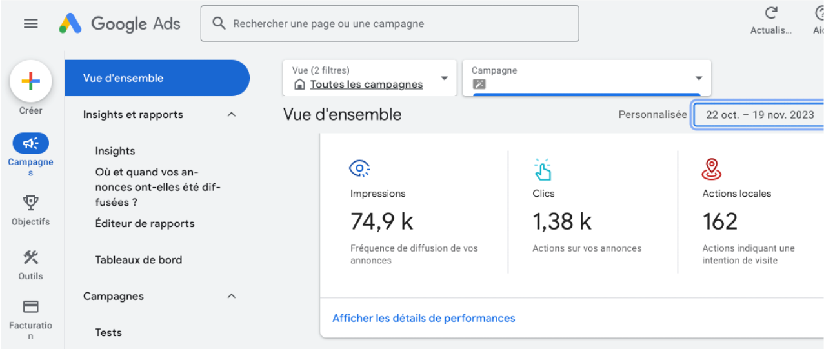
Task: Click the '74,9 k' impressions value
Action: (382, 221)
